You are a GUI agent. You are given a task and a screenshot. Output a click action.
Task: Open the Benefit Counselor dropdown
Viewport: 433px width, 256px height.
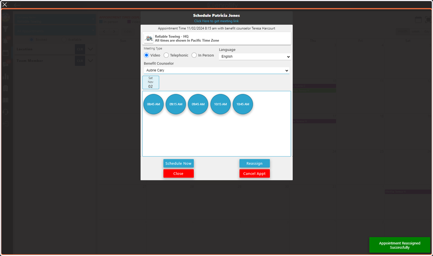pos(216,70)
